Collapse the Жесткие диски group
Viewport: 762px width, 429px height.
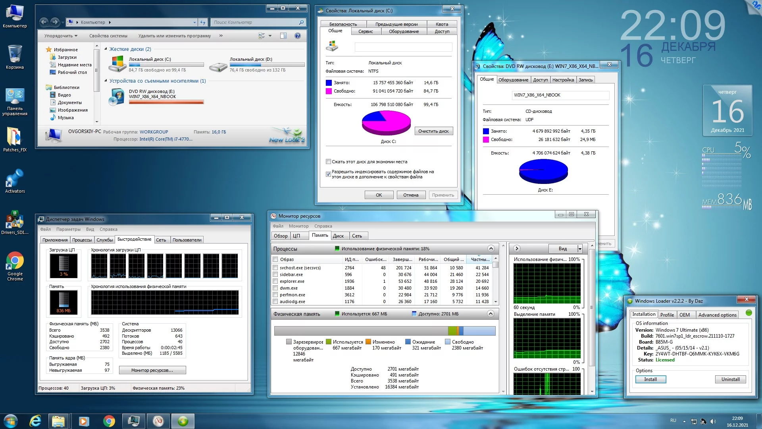pos(106,49)
